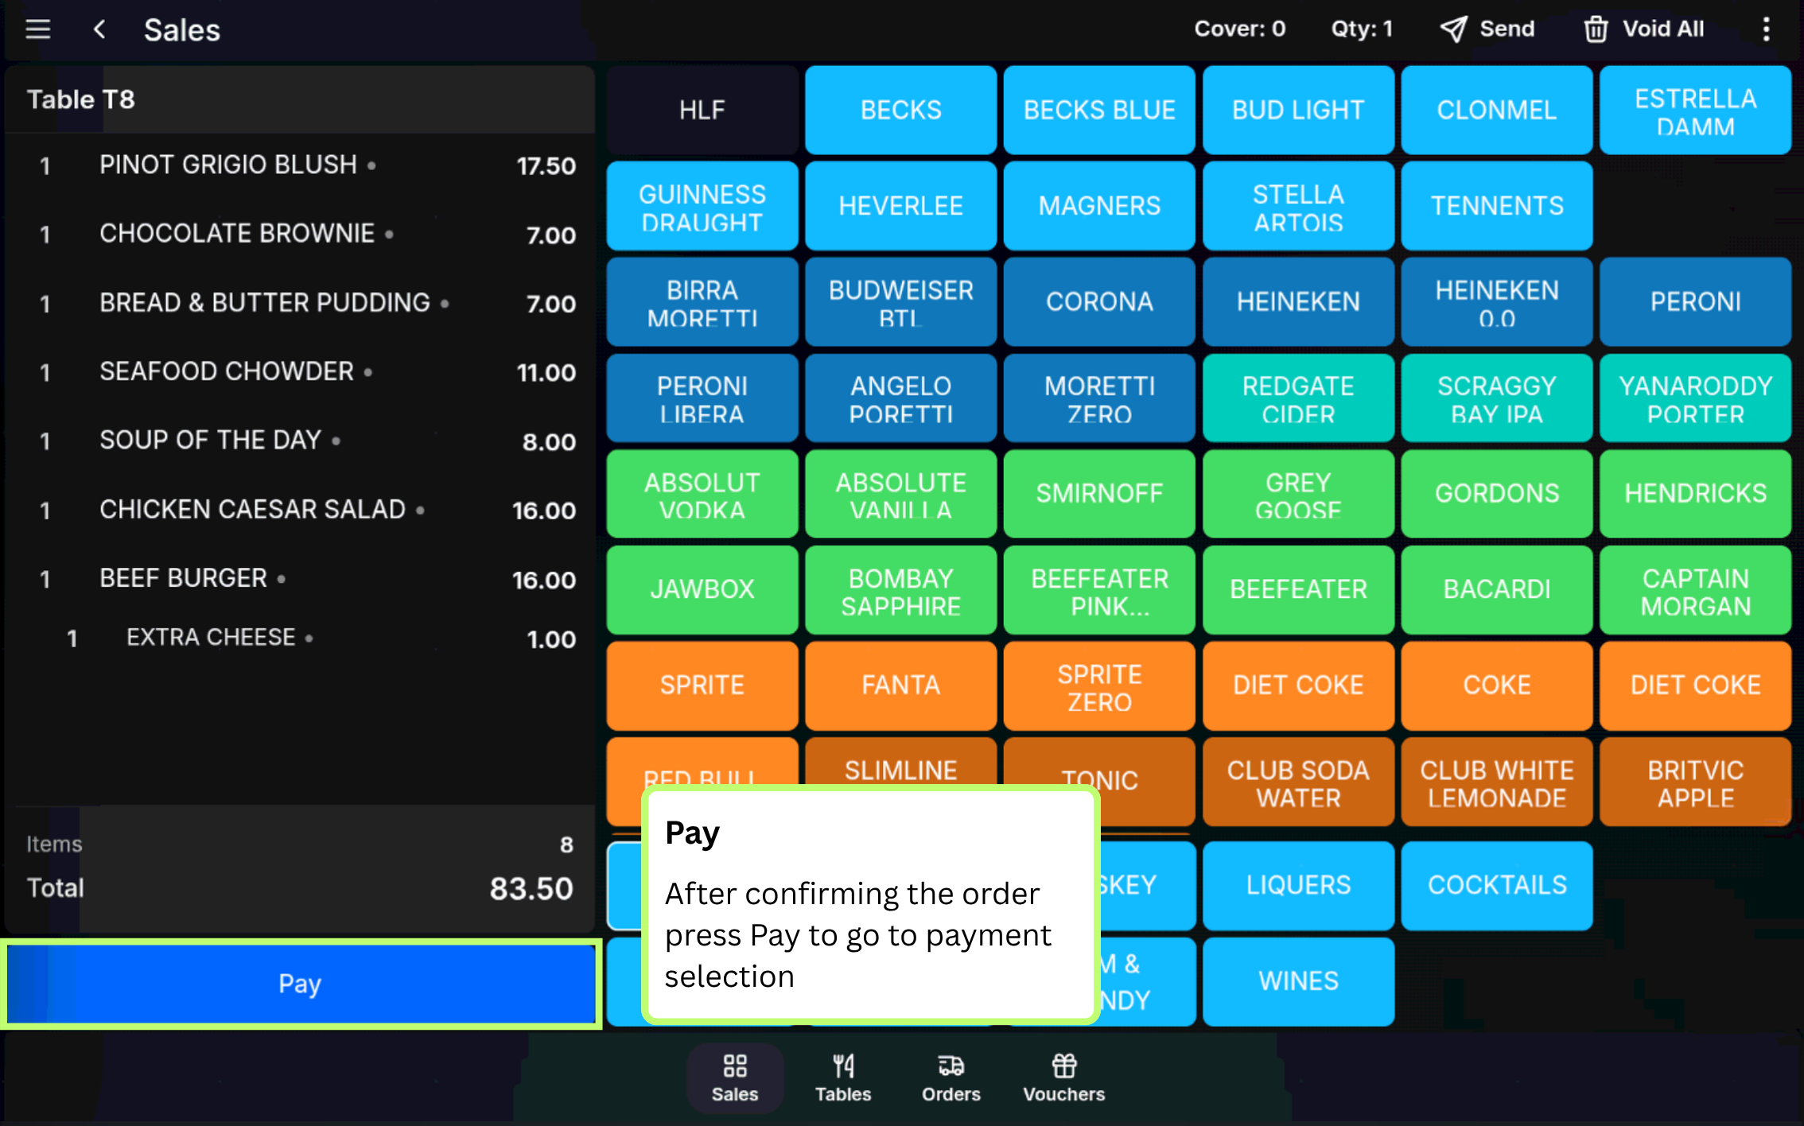The width and height of the screenshot is (1804, 1126).
Task: Select BIRRA MORETTI
Action: coord(702,302)
